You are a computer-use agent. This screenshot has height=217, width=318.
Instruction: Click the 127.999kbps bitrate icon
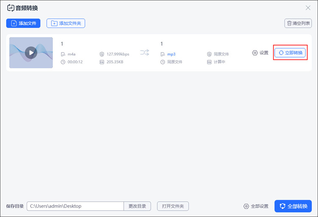[102, 54]
